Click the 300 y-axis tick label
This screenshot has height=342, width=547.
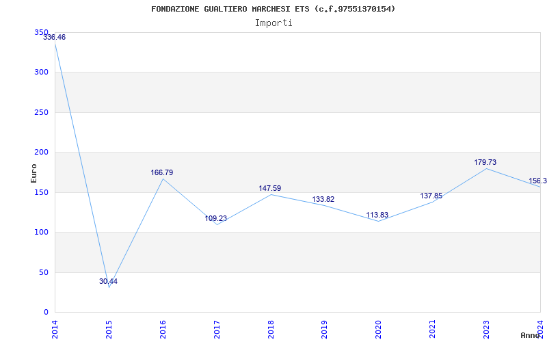41,73
